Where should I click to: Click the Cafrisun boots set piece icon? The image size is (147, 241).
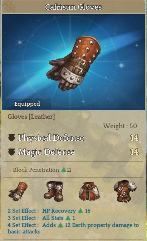[x=54, y=191]
